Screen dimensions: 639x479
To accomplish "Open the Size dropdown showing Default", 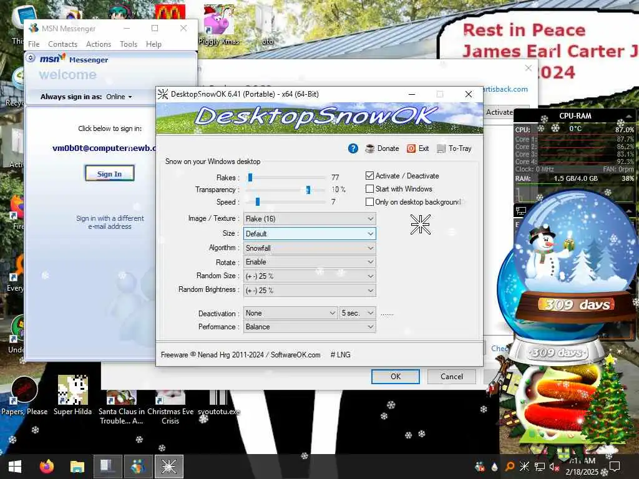I will tap(310, 234).
